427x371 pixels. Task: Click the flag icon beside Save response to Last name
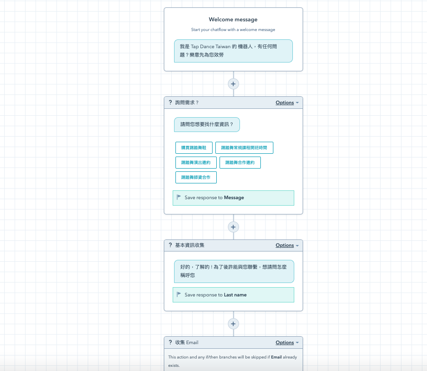click(x=178, y=295)
